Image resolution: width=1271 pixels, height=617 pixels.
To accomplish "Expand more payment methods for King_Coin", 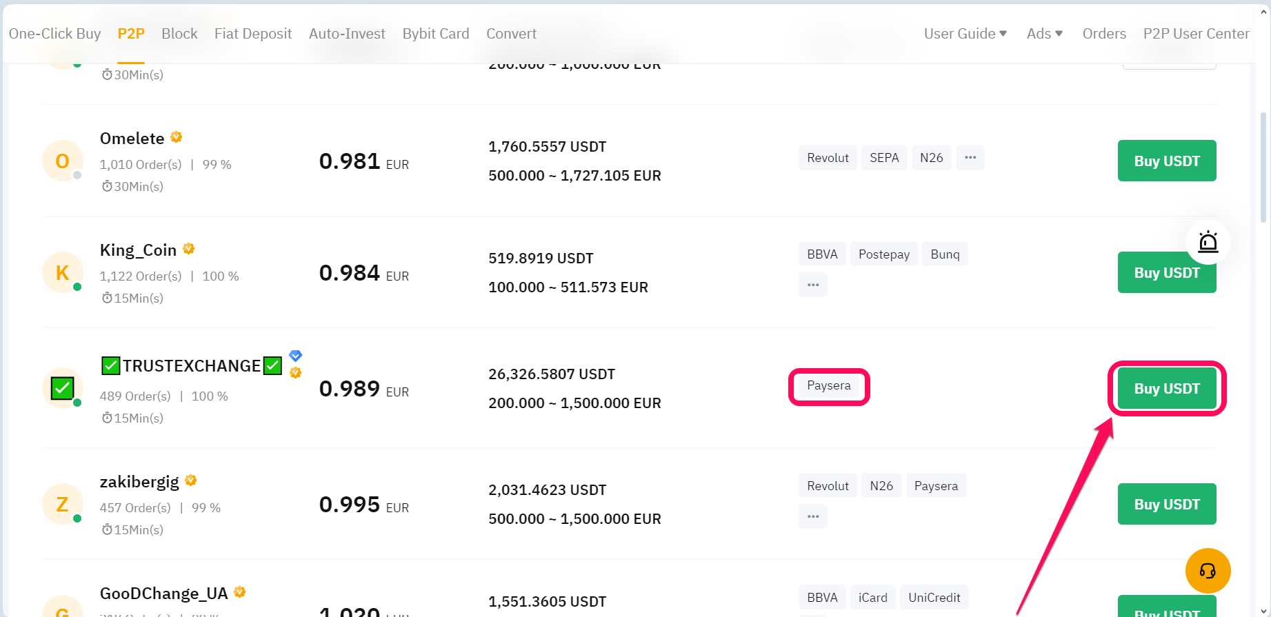I will coord(813,285).
